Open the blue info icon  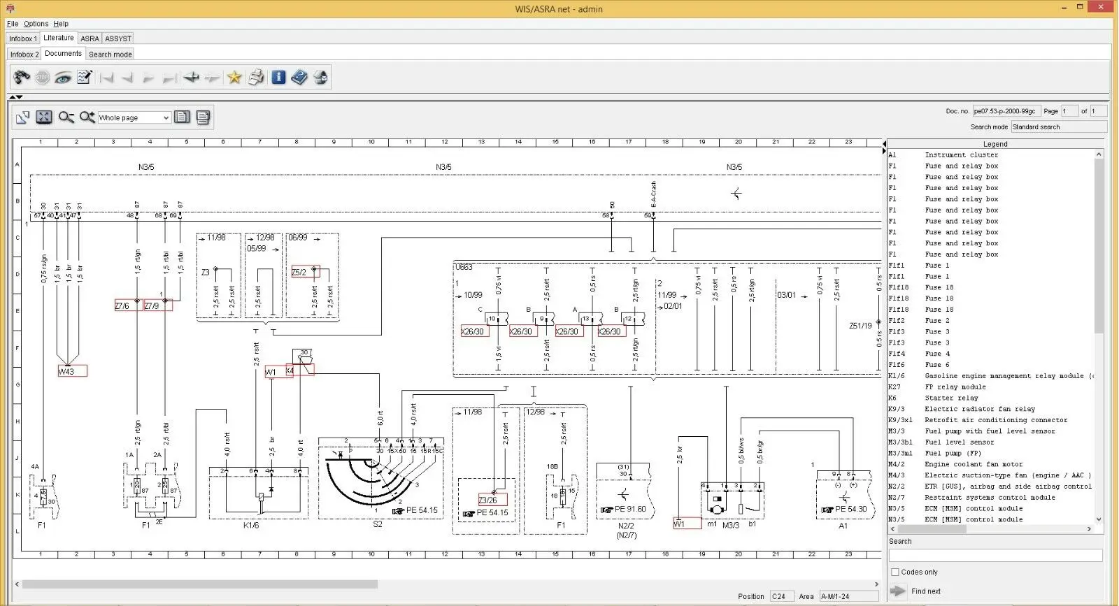point(278,78)
